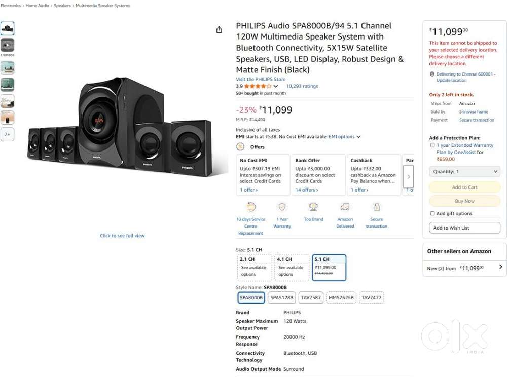
Task: Click the Top Brand trophy icon
Action: (x=313, y=207)
